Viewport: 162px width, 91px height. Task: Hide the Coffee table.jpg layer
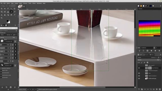(x=139, y=79)
